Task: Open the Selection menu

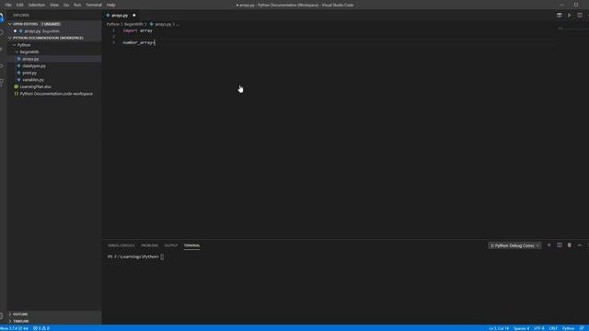Action: click(37, 5)
